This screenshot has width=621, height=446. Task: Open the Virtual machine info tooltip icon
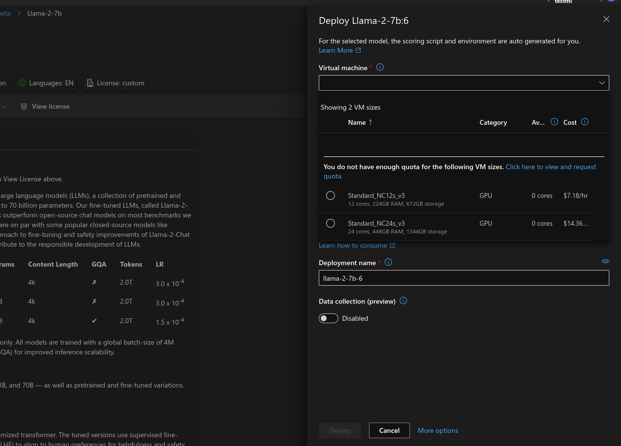pos(380,67)
